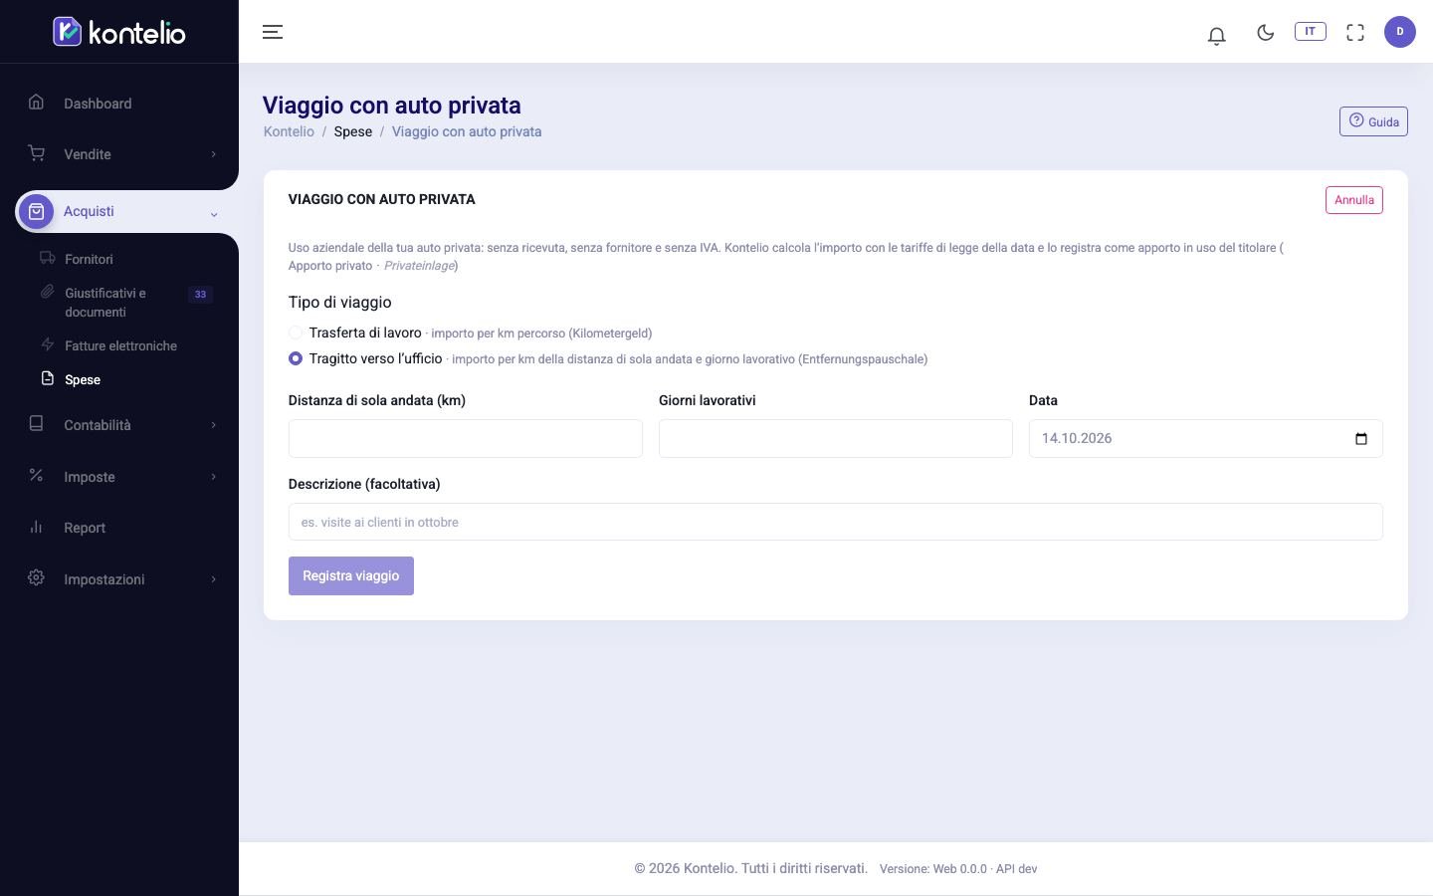Open the date picker calendar icon

[1360, 439]
